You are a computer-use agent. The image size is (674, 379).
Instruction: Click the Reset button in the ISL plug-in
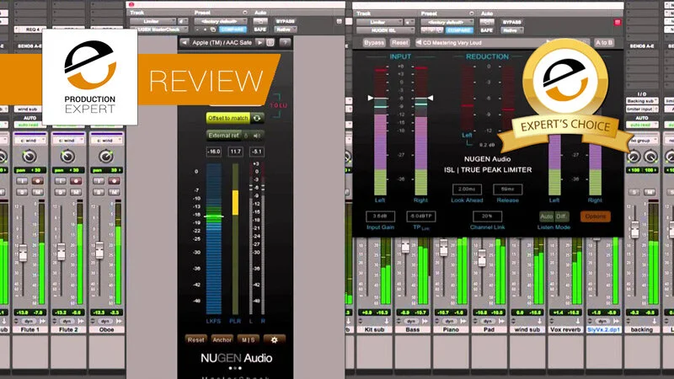point(399,43)
